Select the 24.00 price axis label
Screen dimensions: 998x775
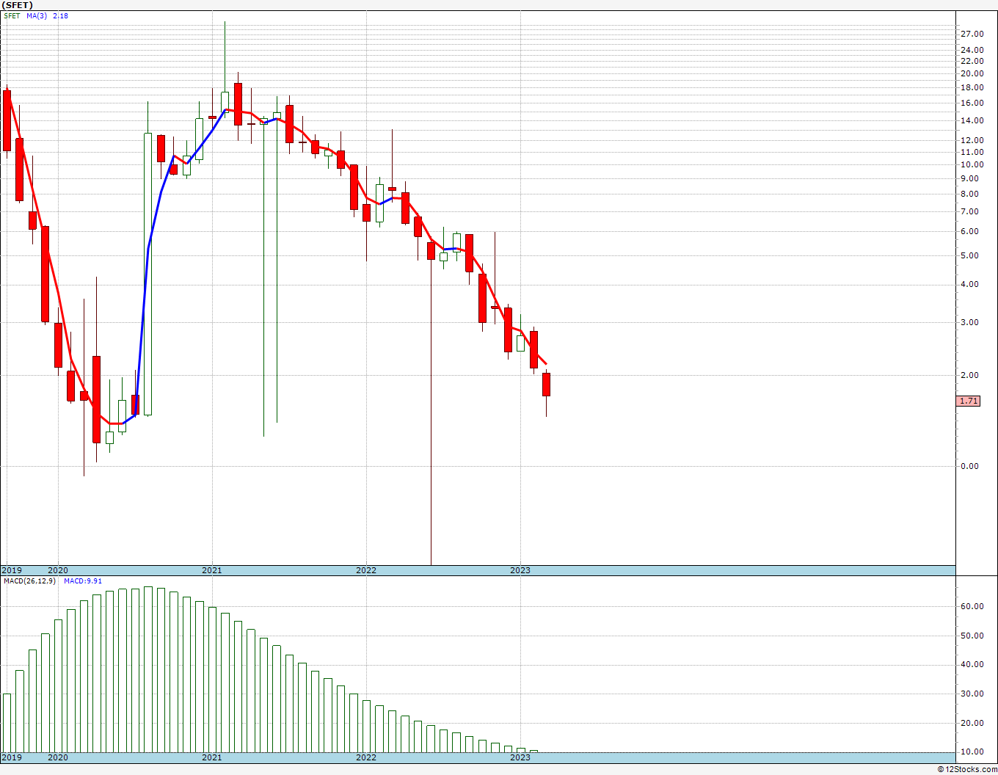tap(972, 50)
